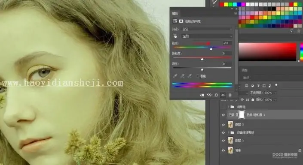Show the hidden top group layer
The image size is (303, 165).
coord(223,107)
